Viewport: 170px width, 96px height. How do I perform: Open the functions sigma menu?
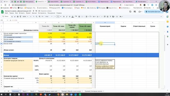click(x=117, y=17)
